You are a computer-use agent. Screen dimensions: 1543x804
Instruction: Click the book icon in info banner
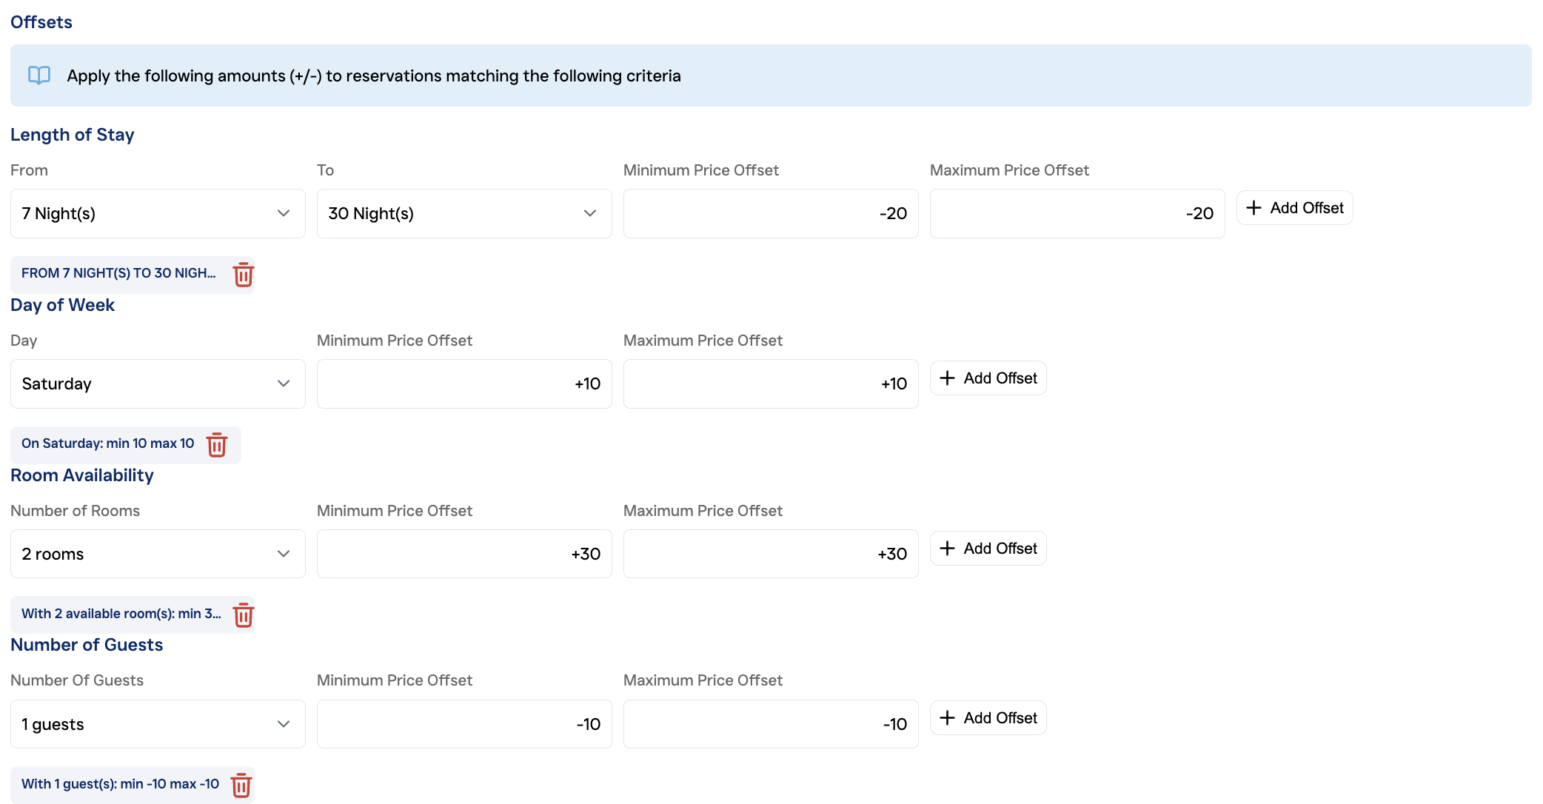point(39,76)
